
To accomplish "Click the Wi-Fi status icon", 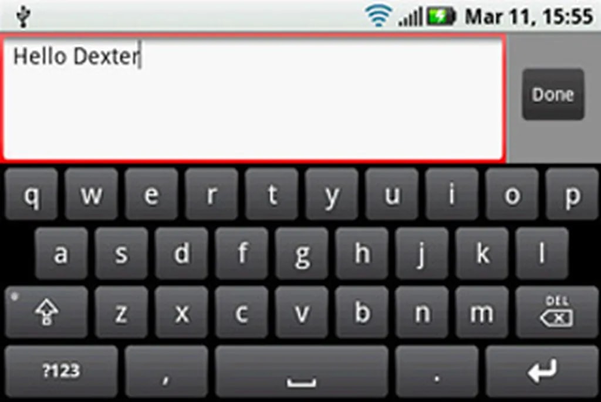I will (x=379, y=16).
